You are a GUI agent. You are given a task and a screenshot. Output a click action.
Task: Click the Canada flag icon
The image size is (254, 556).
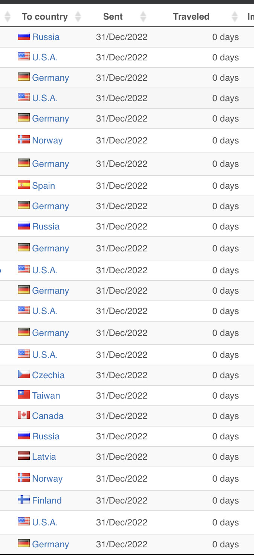[24, 415]
